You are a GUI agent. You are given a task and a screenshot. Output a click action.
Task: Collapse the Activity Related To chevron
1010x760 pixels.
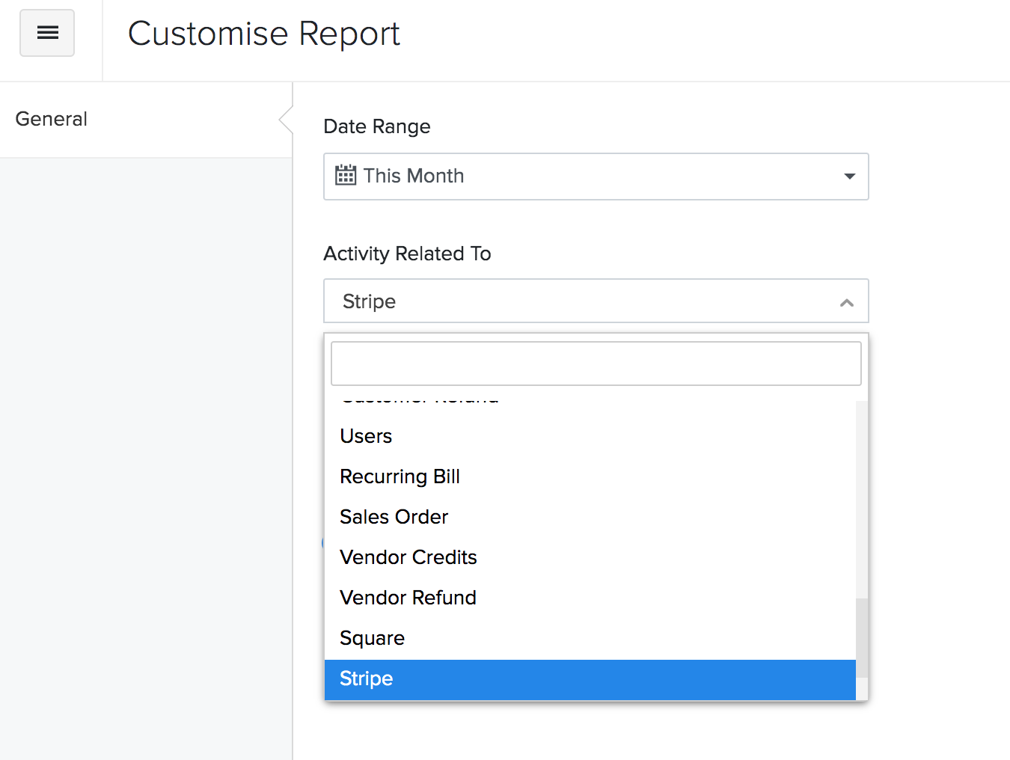click(x=846, y=302)
